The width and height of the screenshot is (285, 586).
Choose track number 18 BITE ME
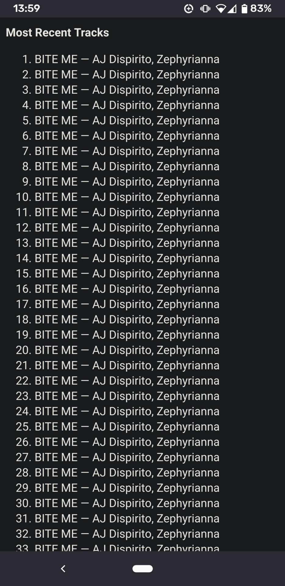pos(117,319)
